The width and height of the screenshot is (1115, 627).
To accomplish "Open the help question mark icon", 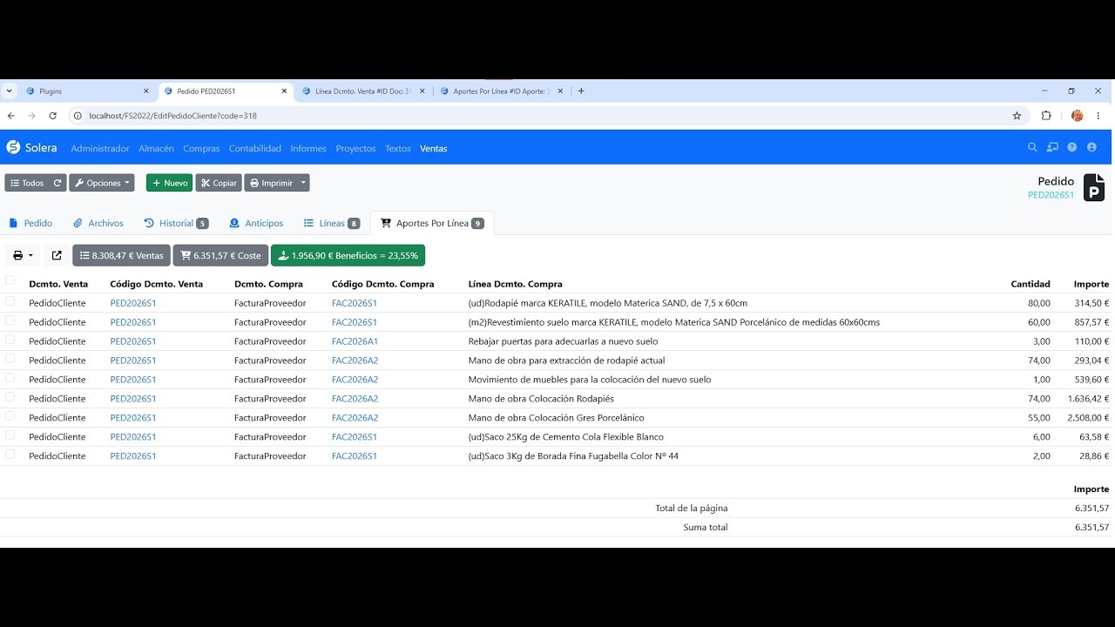I will [x=1072, y=147].
